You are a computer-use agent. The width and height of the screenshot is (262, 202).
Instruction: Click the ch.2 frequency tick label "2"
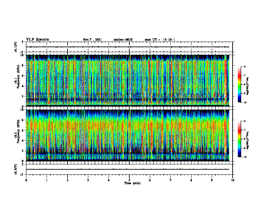click(23, 151)
